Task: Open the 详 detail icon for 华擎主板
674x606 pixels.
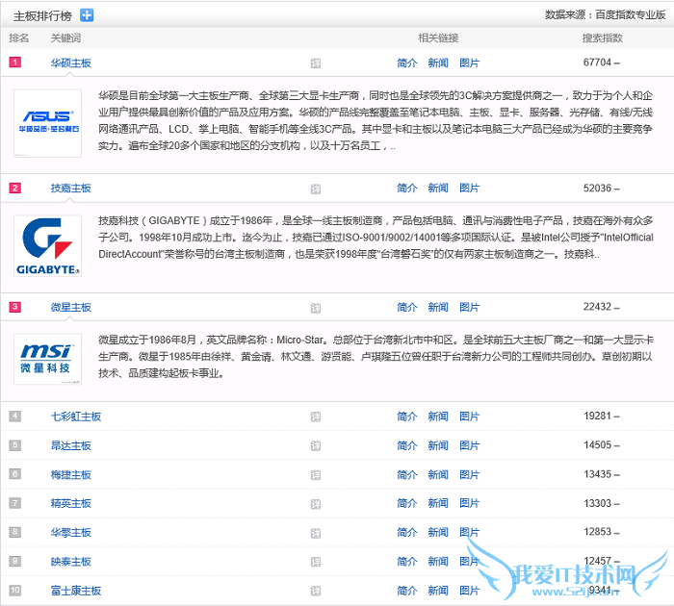Action: click(x=316, y=533)
